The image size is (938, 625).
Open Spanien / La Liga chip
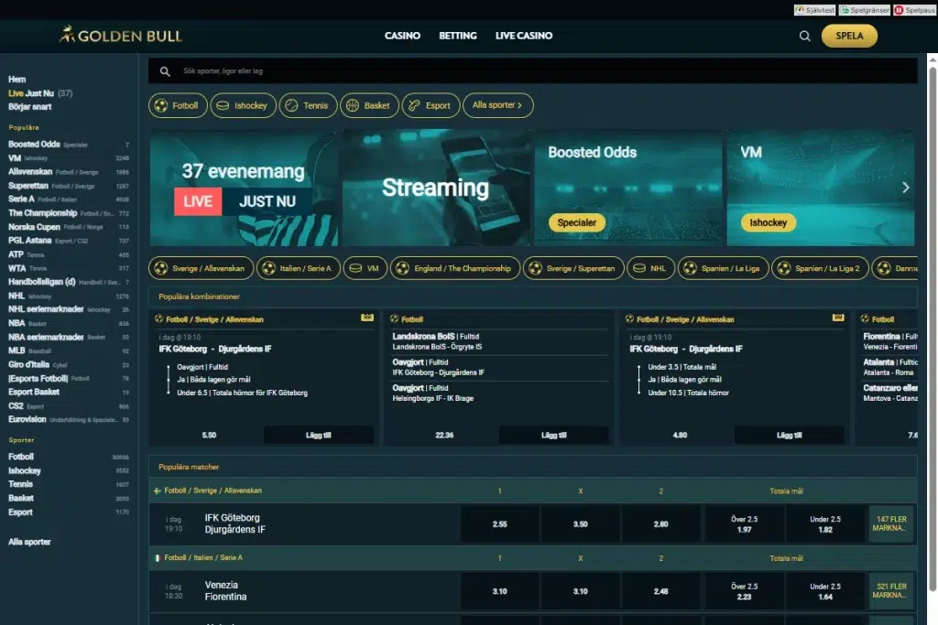click(x=724, y=268)
